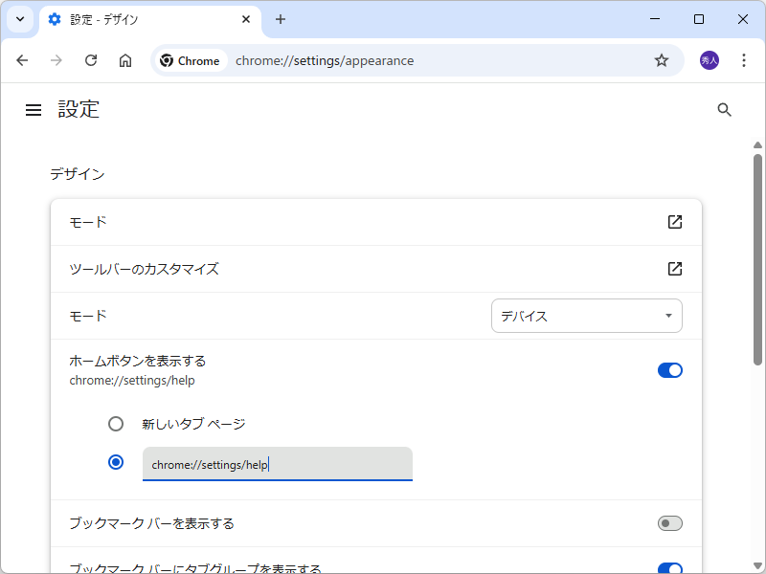
Task: Enable ブックマークバーを表示する toggle
Action: pos(669,523)
